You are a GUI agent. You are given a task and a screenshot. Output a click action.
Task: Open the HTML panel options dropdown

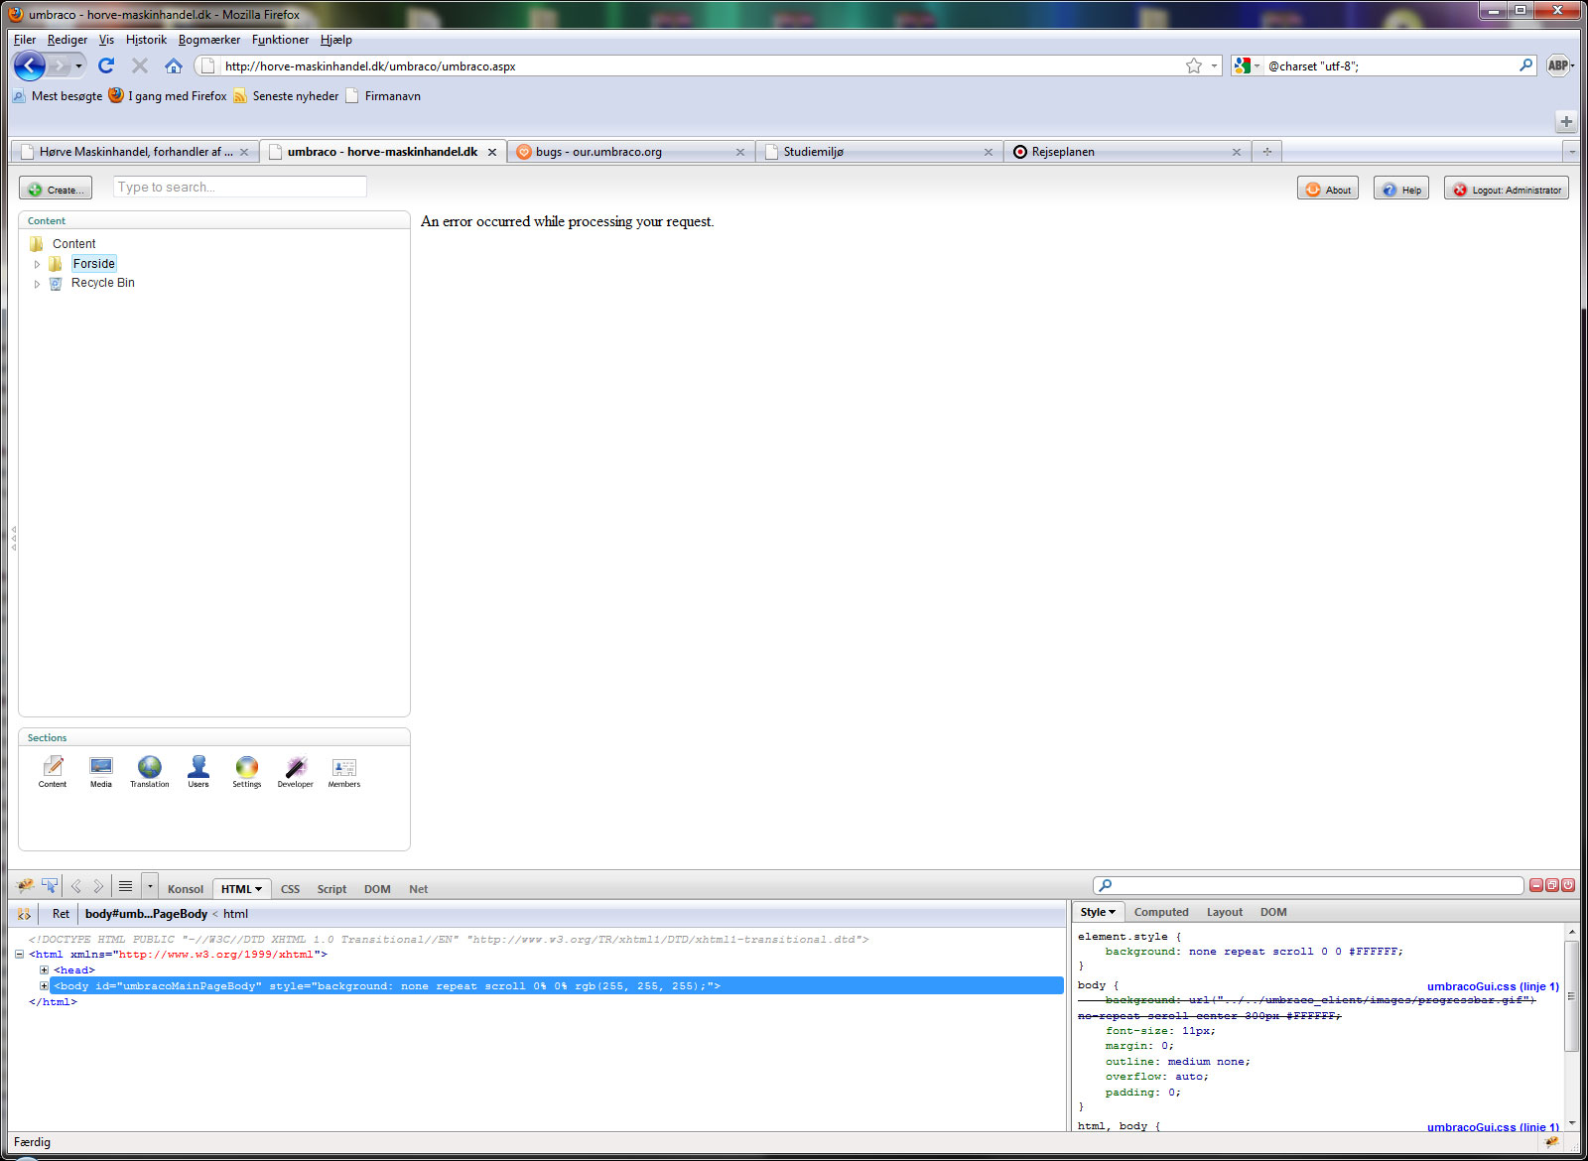[258, 889]
